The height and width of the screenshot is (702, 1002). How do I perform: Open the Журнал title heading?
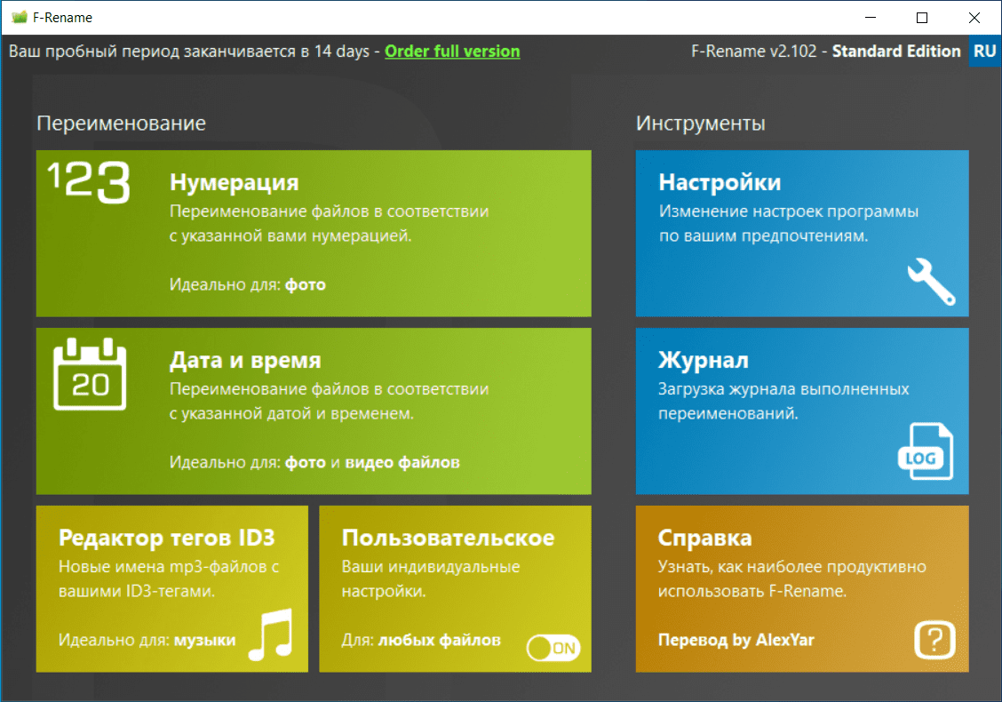703,360
